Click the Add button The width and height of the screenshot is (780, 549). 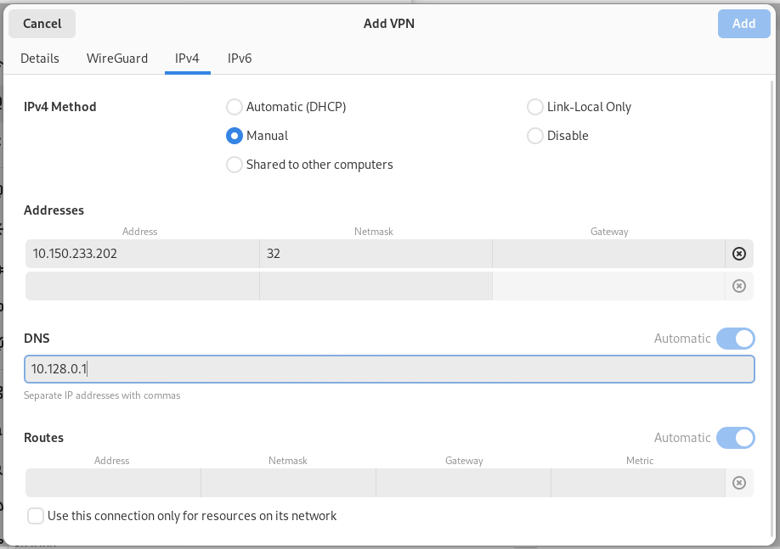point(743,24)
